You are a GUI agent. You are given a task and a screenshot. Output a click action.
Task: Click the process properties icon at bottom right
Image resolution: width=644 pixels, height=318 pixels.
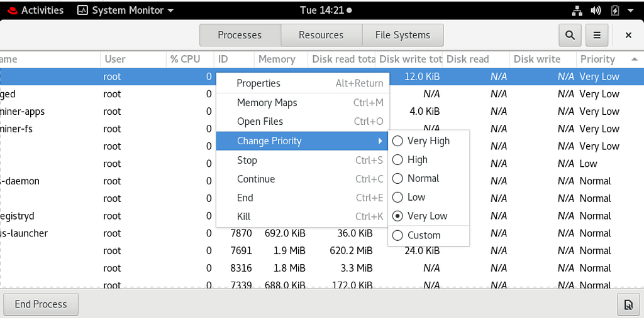coord(628,304)
